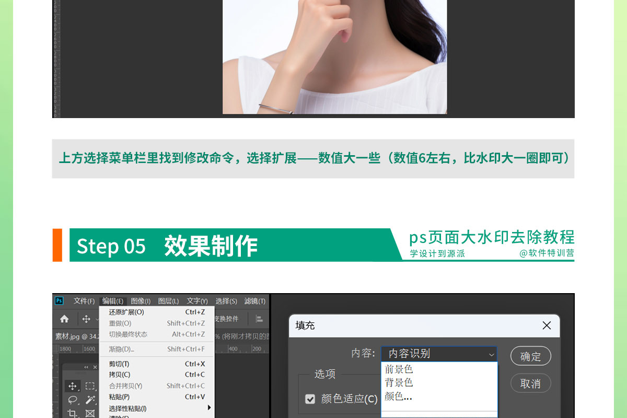Choose 前景色 from the dropdown list

(x=399, y=369)
